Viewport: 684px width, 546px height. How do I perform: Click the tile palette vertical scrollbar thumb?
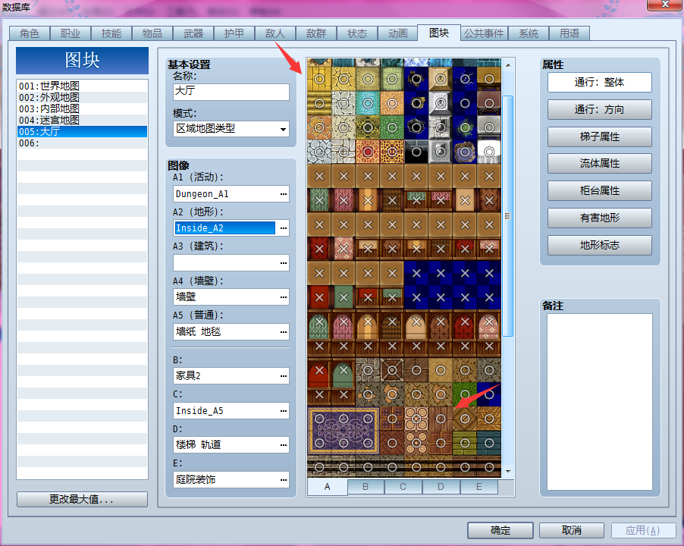tap(508, 216)
